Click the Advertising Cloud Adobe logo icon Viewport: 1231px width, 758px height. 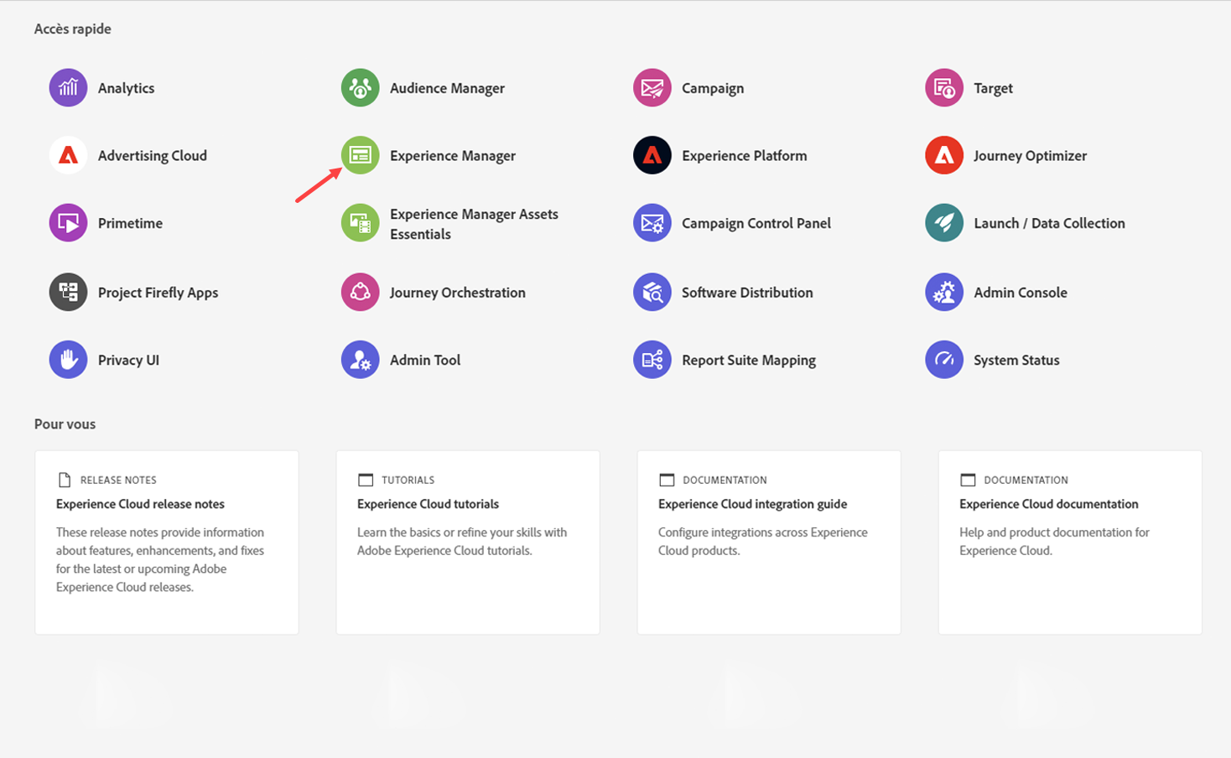68,155
